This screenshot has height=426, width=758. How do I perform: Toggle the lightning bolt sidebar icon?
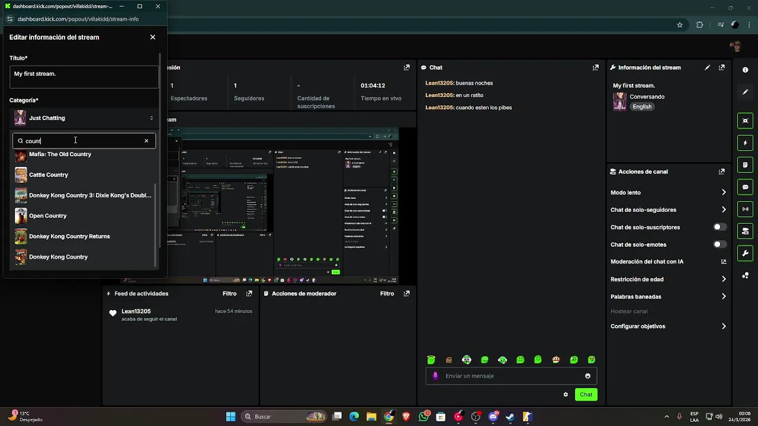pyautogui.click(x=745, y=143)
